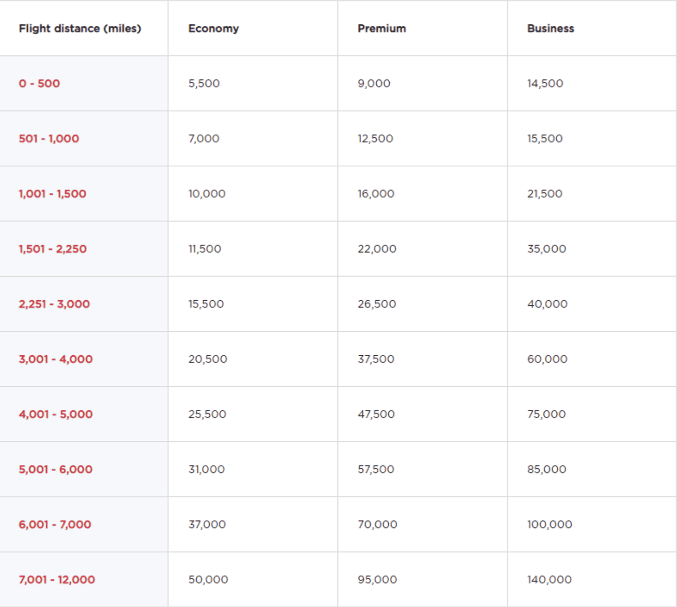Select the 4,001 - 5,000 distance label

coord(56,414)
